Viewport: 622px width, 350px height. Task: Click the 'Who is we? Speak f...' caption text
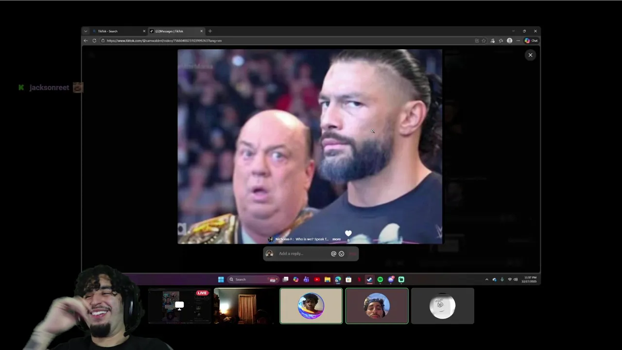click(312, 239)
